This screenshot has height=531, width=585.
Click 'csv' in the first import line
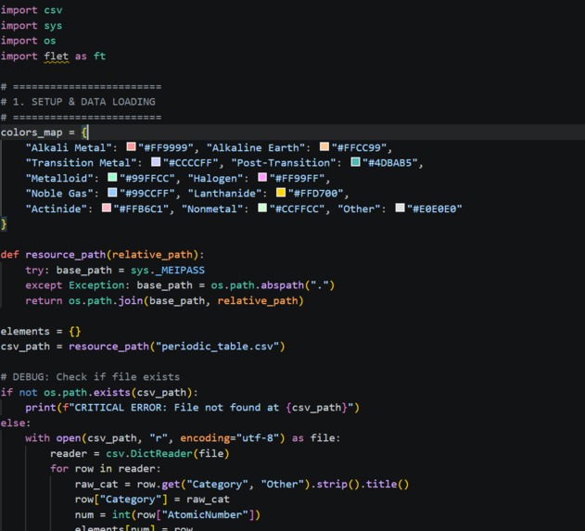tap(53, 10)
